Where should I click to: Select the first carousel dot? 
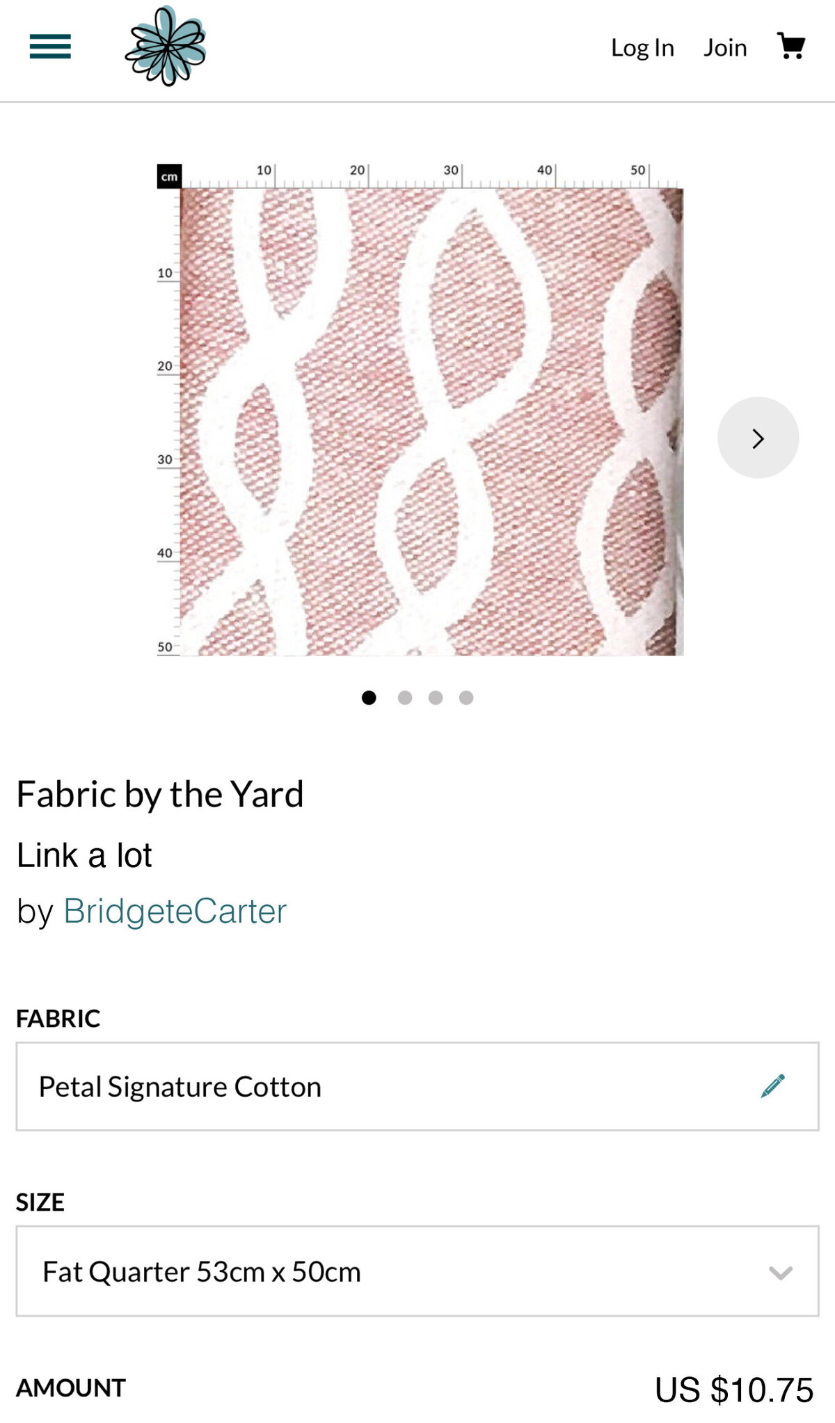pyautogui.click(x=369, y=697)
